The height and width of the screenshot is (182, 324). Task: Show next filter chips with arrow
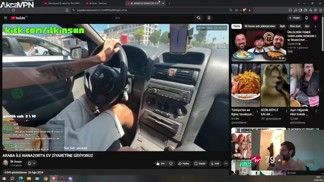point(315,26)
